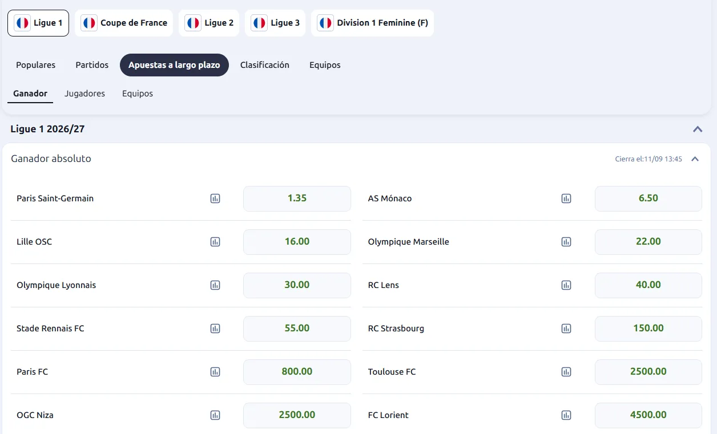
Task: Click the Ganador absoluto market title
Action: pos(51,159)
